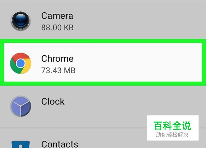This screenshot has width=206, height=148.
Task: Click the lens of the Camera icon
Action: 21,21
